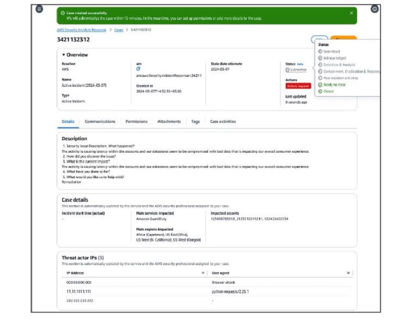Image resolution: width=418 pixels, height=324 pixels.
Task: Click the pending icon beside Detection & Analysis
Action: 320,65
